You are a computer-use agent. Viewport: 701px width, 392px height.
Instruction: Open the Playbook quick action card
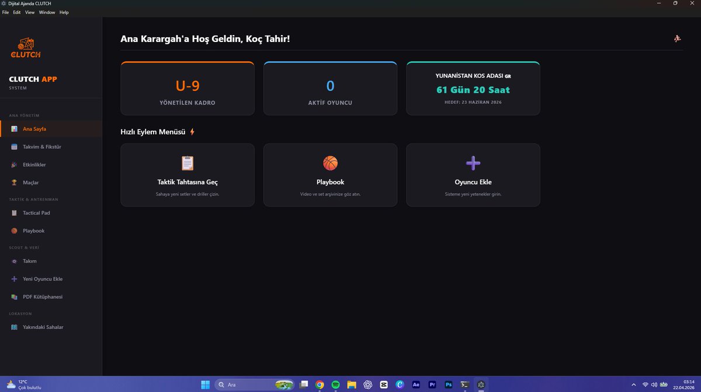click(330, 174)
